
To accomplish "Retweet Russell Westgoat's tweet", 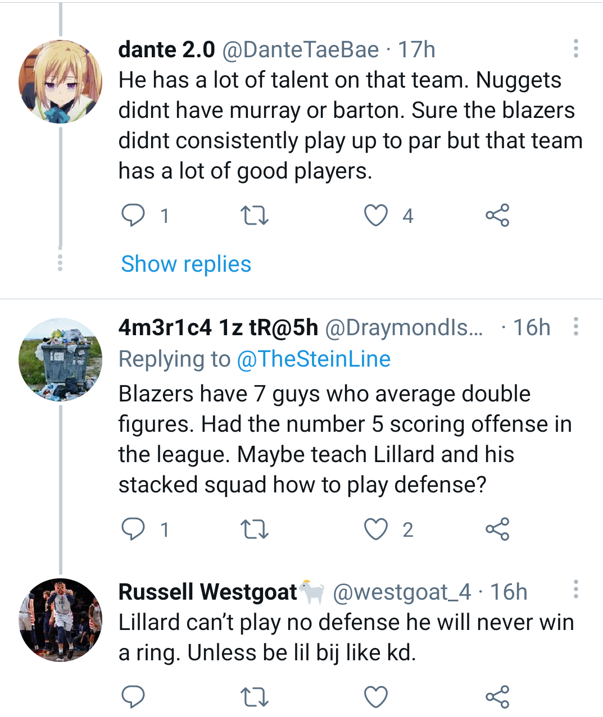I will 254,697.
